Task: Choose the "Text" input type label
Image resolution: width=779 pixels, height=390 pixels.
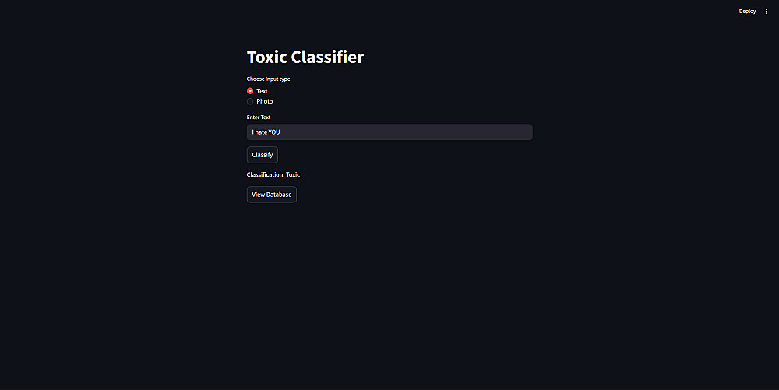Action: coord(263,91)
